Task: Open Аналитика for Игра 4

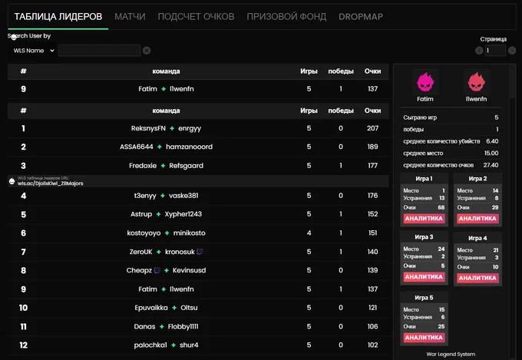Action: 477,278
